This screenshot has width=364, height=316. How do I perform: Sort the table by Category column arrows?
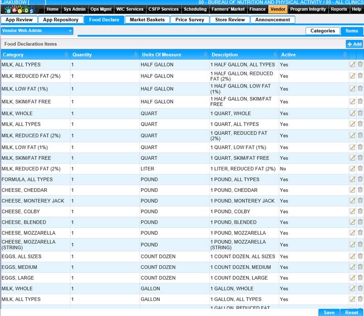point(66,54)
